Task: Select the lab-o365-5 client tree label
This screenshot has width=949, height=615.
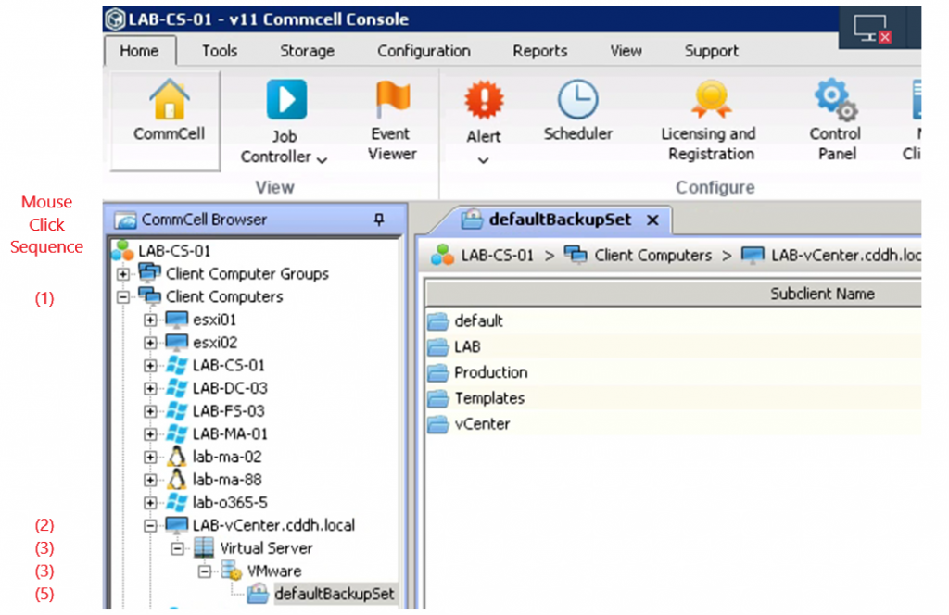Action: pyautogui.click(x=230, y=503)
